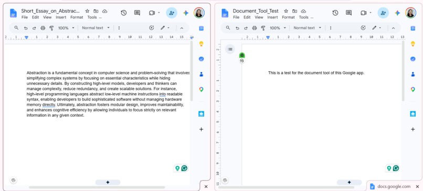Screen dimensions: 423x191
Task: Open account avatar in Short_Essay window
Action: (199, 13)
